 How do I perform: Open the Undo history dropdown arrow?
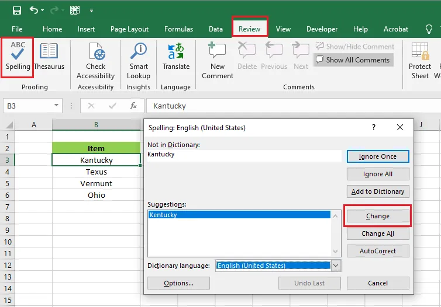coord(43,11)
